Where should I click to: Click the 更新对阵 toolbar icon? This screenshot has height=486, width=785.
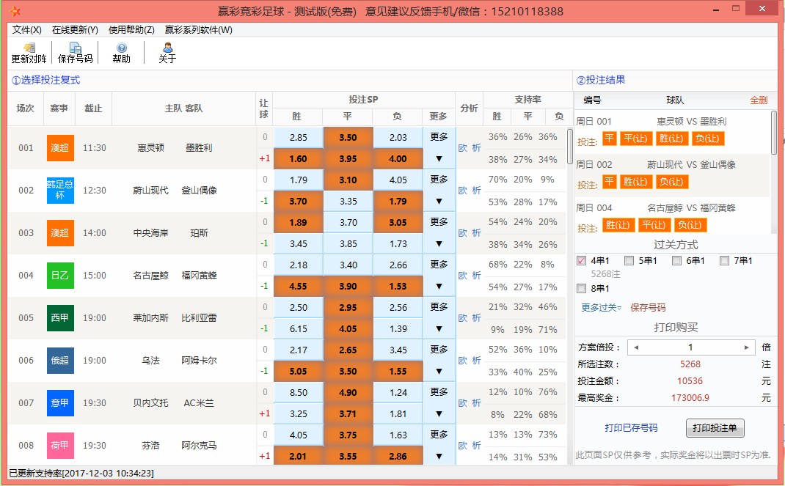29,53
